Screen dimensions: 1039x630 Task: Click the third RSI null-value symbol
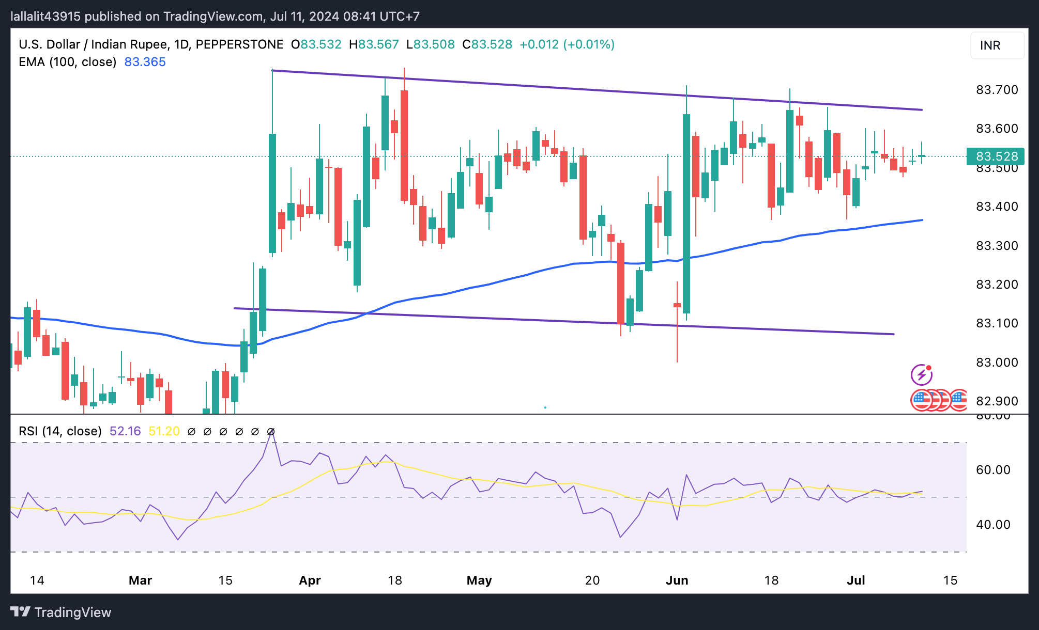tap(223, 432)
